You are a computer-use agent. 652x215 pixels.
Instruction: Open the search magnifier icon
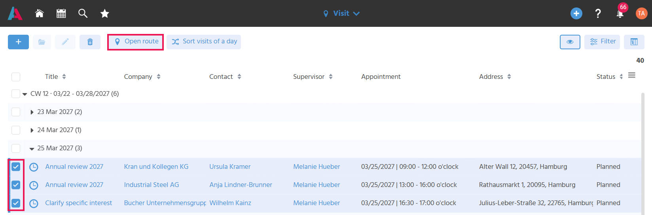[x=83, y=13]
